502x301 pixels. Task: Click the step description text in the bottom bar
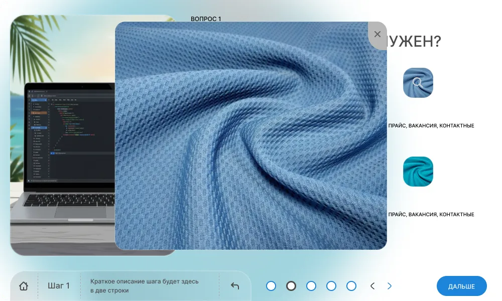pyautogui.click(x=145, y=286)
